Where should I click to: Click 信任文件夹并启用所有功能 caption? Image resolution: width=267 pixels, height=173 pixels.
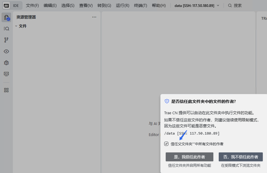coord(189,165)
